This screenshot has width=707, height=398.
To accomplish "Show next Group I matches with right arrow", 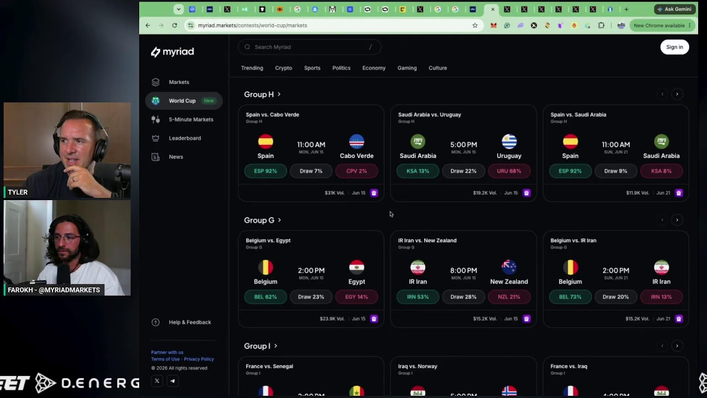I will click(677, 346).
